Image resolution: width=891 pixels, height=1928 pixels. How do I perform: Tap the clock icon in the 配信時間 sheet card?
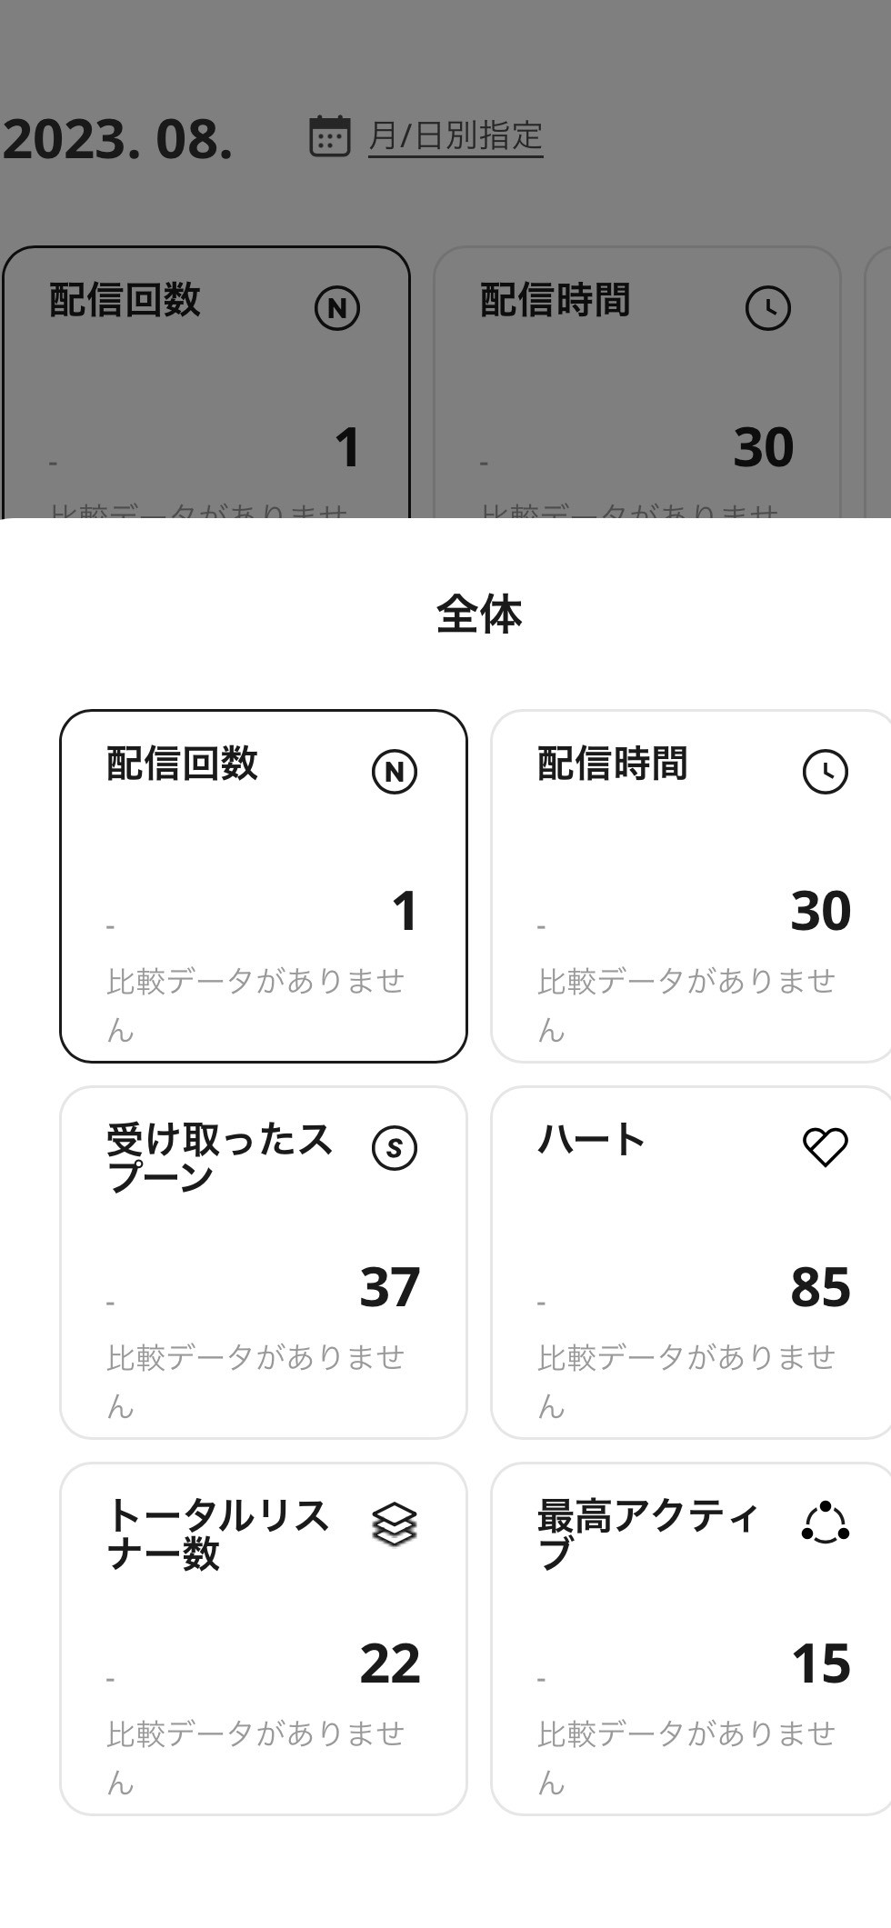click(825, 772)
